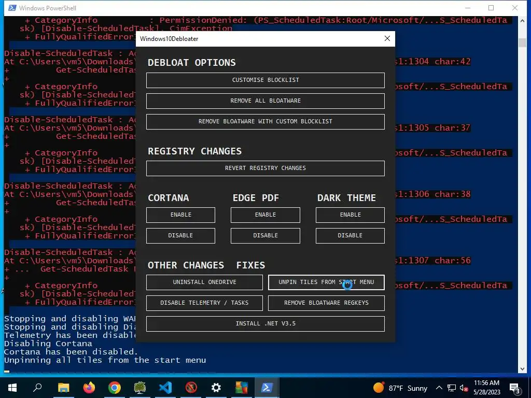The height and width of the screenshot is (398, 531).
Task: Click the PowerShell vertical scrollbar thumb
Action: tap(522, 43)
